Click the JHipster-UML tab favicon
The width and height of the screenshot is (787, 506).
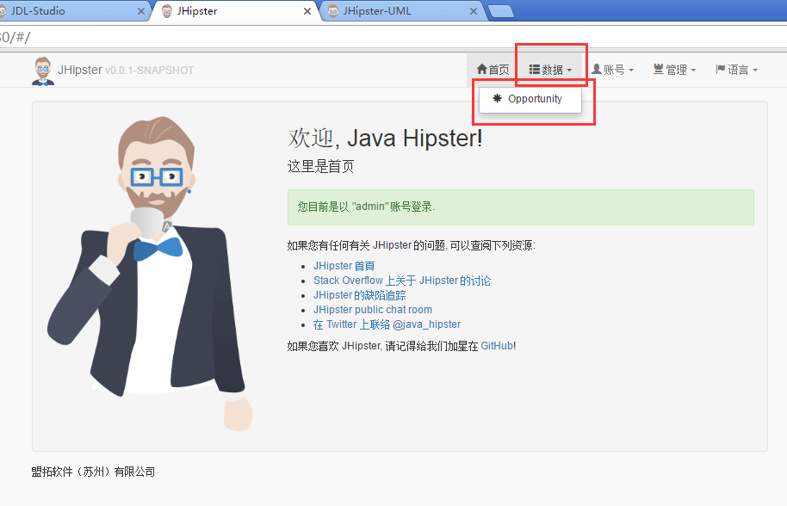pos(333,11)
